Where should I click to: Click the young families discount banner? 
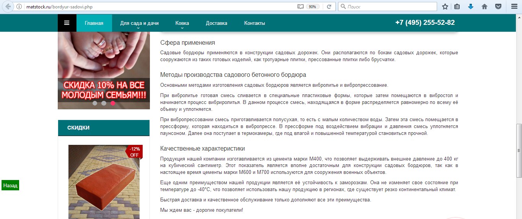[104, 71]
